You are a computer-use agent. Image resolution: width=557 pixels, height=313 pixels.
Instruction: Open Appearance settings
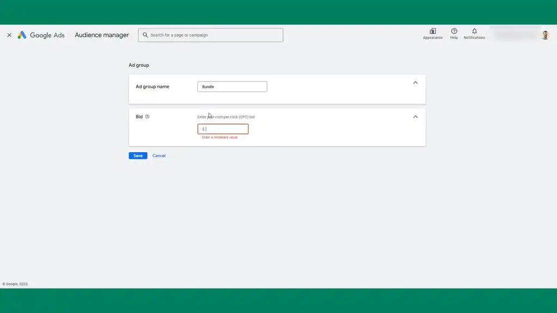(x=432, y=34)
